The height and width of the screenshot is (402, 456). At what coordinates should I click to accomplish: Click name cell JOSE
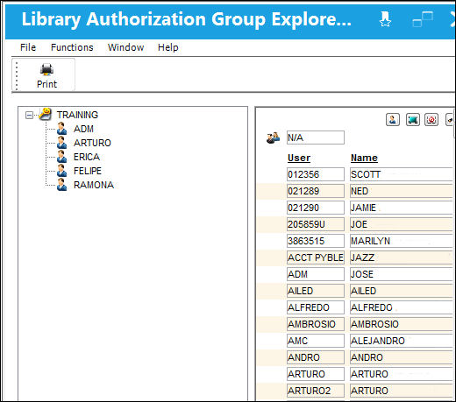point(402,274)
